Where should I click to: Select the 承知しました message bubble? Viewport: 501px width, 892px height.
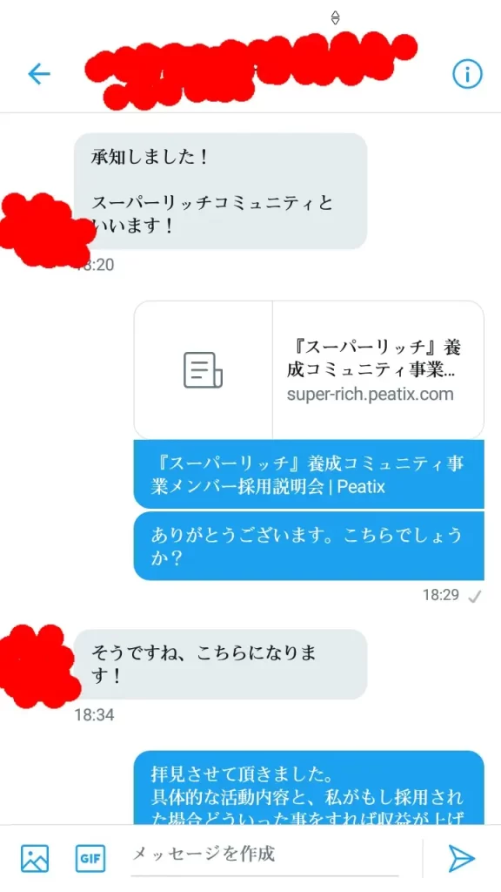click(220, 191)
